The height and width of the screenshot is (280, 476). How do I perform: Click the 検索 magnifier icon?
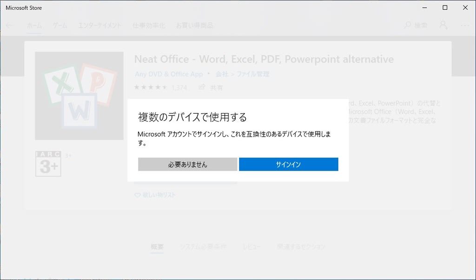[408, 25]
